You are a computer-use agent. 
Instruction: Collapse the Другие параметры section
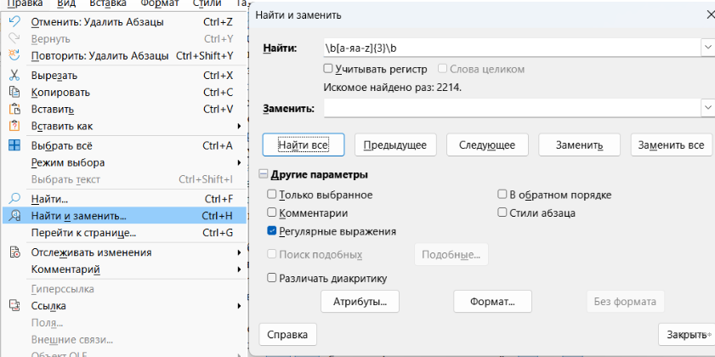[x=264, y=175]
